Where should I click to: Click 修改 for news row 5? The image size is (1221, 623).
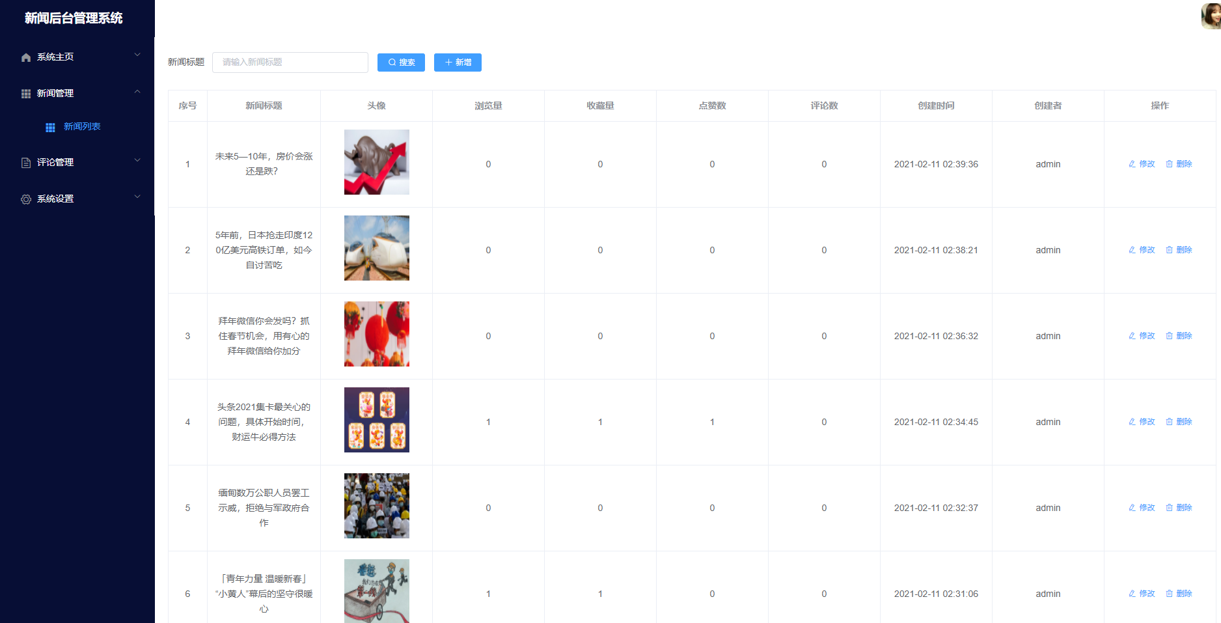click(1142, 508)
